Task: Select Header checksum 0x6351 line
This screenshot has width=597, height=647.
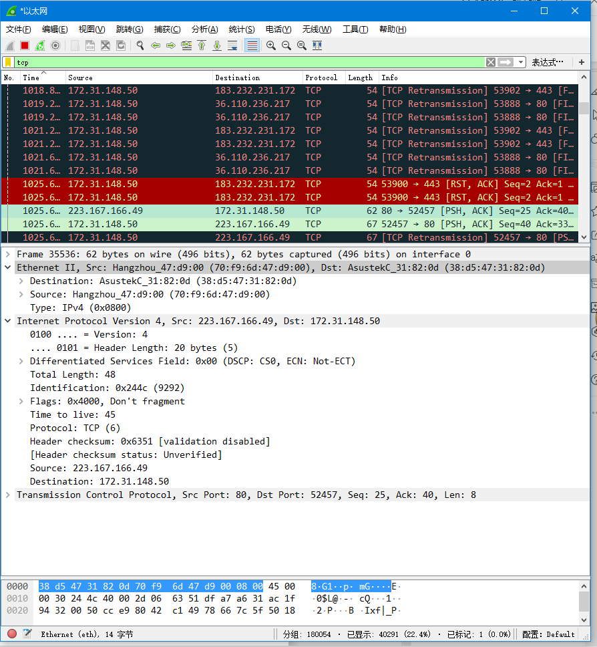Action: 150,442
